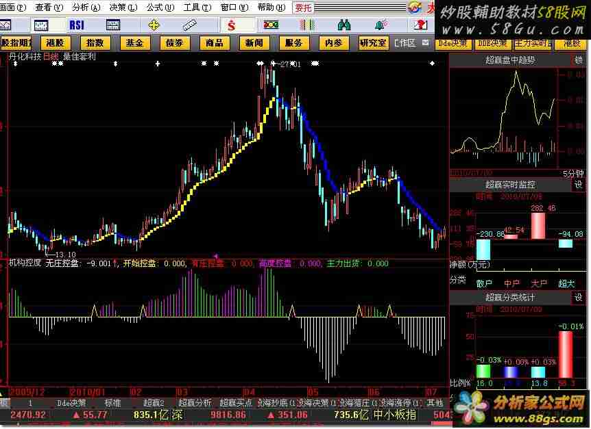Image resolution: width=591 pixels, height=429 pixels.
Task: Select the 超赢分析 bottom tab
Action: pyautogui.click(x=195, y=403)
